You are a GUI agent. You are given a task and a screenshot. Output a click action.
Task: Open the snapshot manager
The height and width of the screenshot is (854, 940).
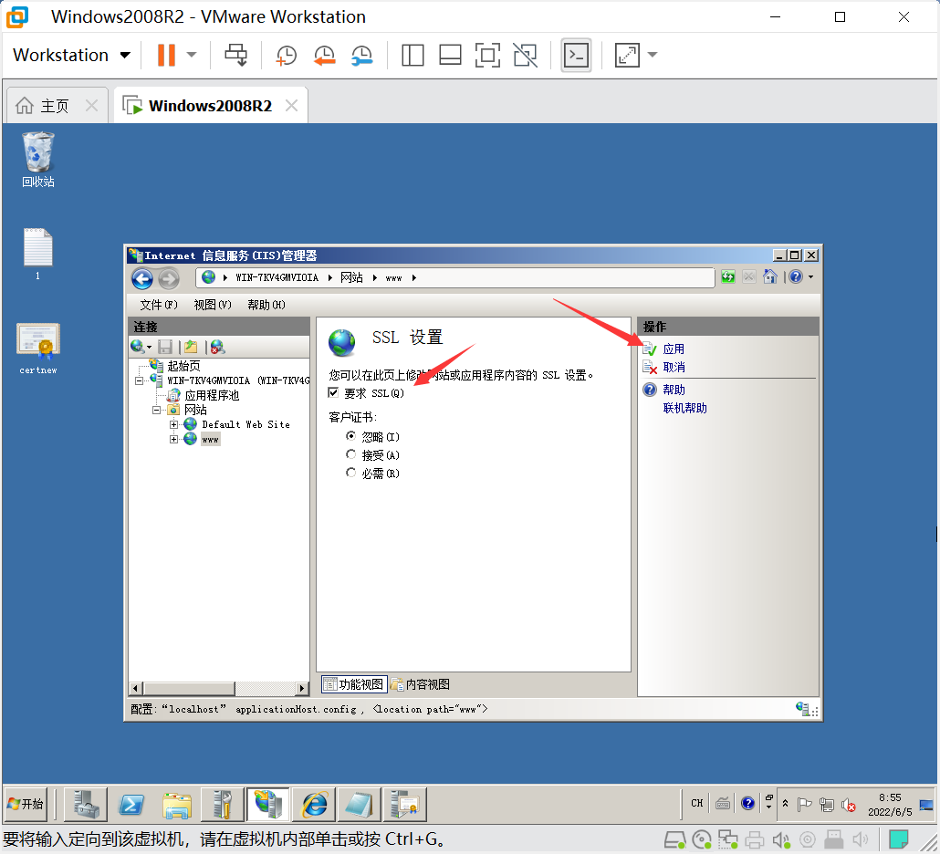(x=361, y=55)
